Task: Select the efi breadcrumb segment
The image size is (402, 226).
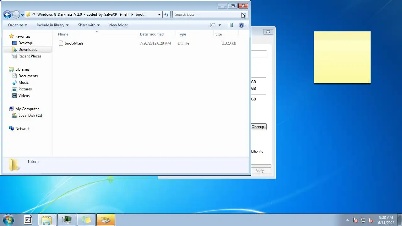Action: click(x=126, y=14)
